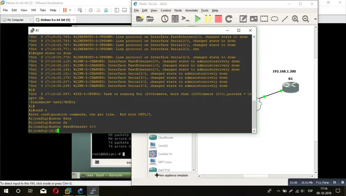Viewport: 346px width, 196px height.
Task: Select draw rectangle tool in GNS3
Action: (x=264, y=19)
